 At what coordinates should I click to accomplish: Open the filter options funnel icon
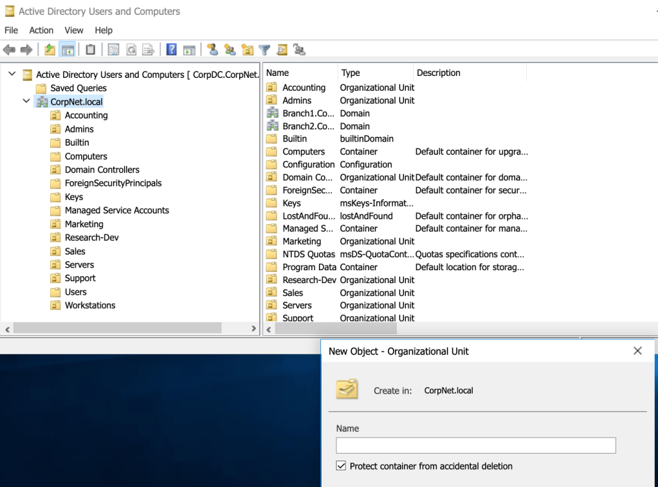pyautogui.click(x=264, y=50)
